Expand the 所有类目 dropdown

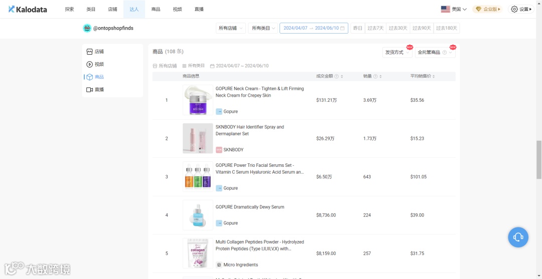coord(263,28)
